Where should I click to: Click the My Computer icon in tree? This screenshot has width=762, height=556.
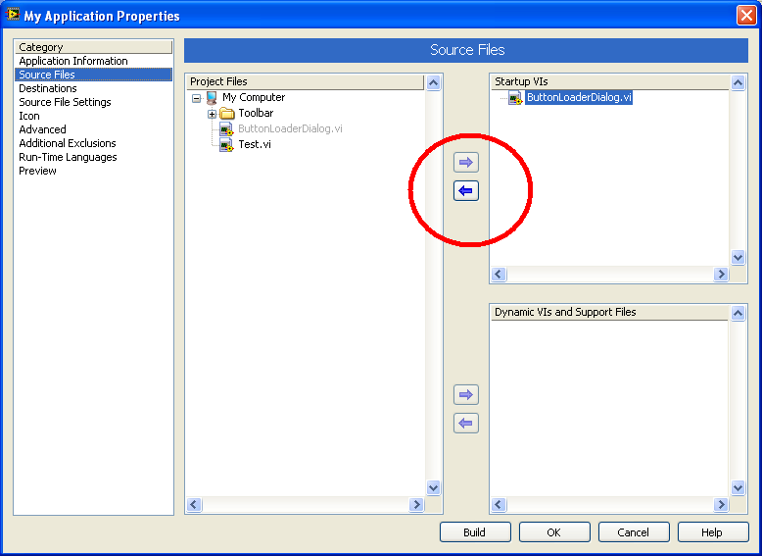coord(212,98)
